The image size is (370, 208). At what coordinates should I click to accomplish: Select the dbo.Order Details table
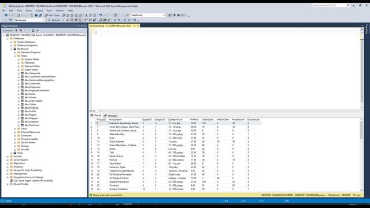pyautogui.click(x=34, y=101)
